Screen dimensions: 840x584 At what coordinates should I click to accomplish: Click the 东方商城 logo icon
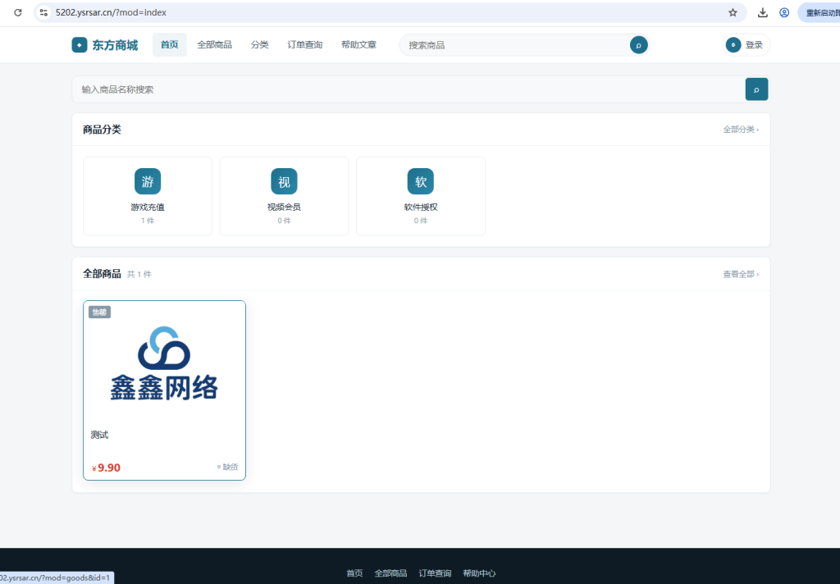click(x=80, y=45)
